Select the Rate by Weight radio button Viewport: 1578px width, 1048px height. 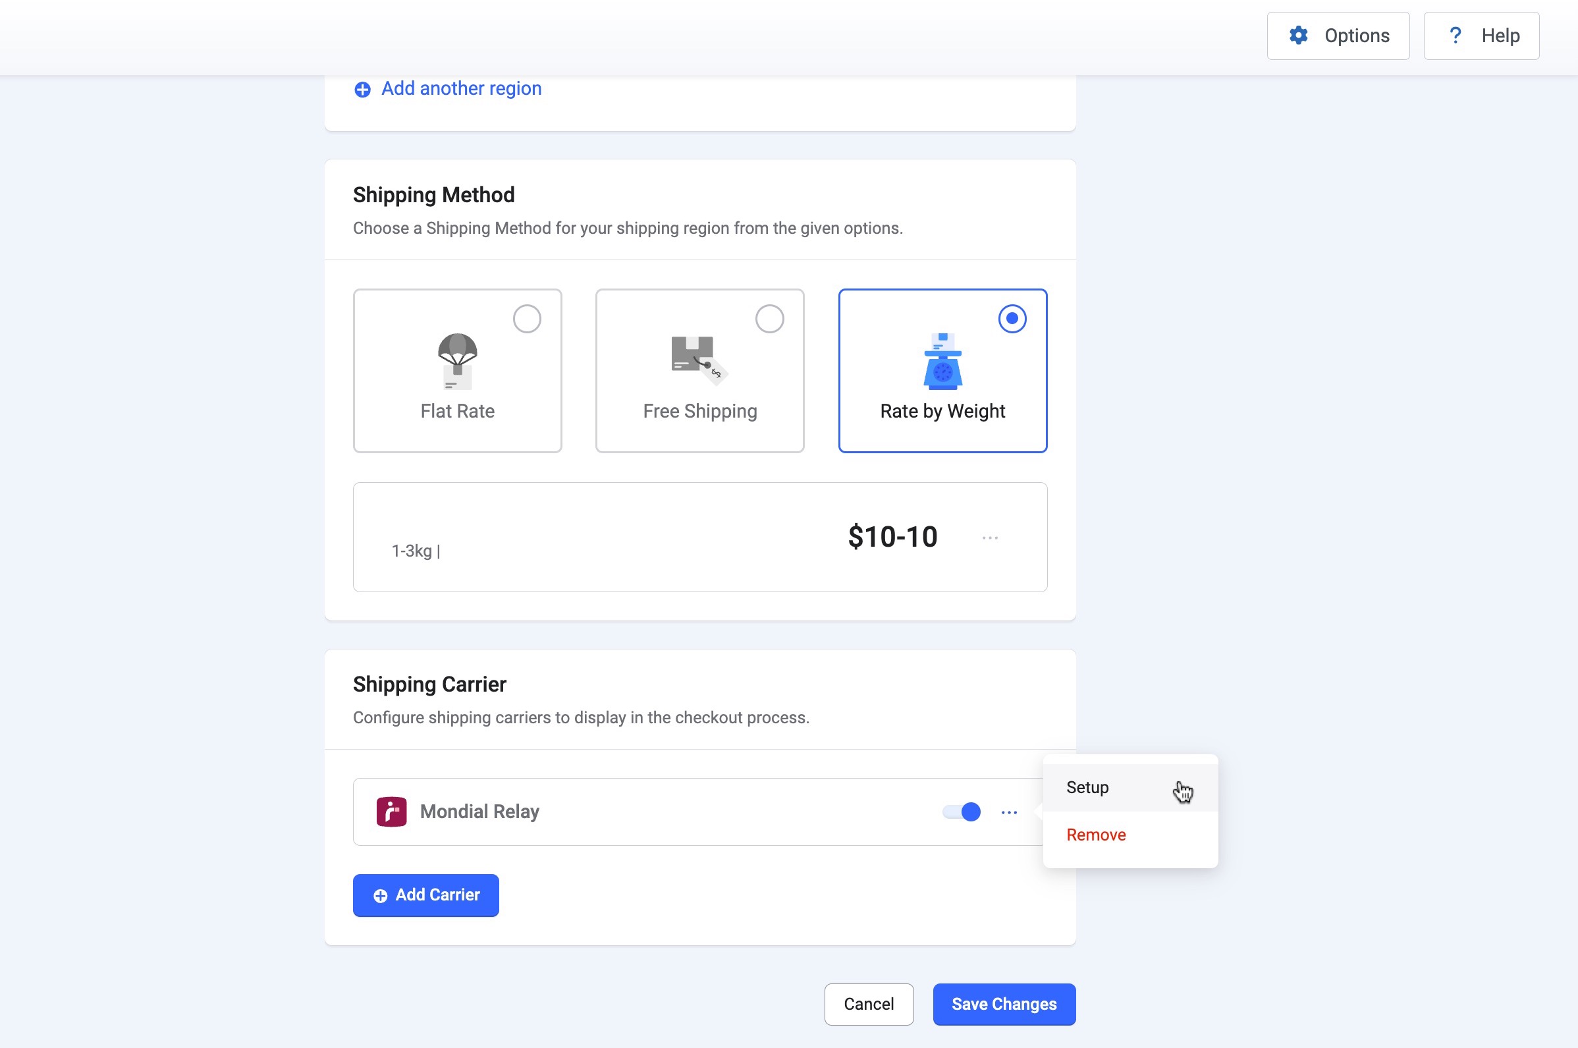pyautogui.click(x=1012, y=319)
